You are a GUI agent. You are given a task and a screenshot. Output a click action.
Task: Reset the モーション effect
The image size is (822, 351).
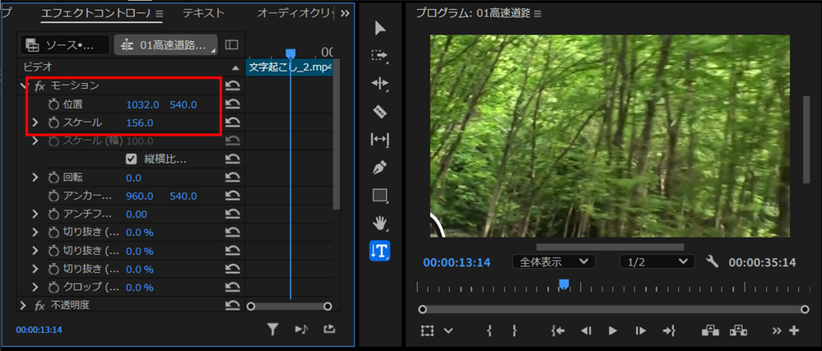coord(232,86)
